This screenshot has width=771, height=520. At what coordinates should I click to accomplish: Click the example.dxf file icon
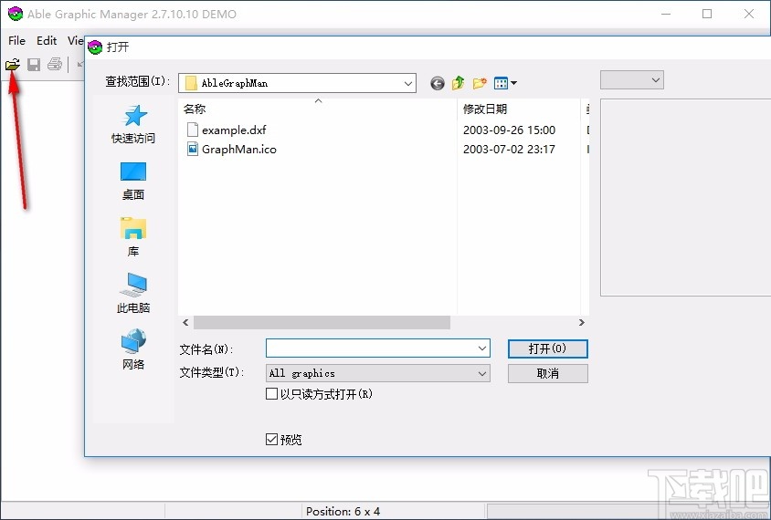(193, 130)
